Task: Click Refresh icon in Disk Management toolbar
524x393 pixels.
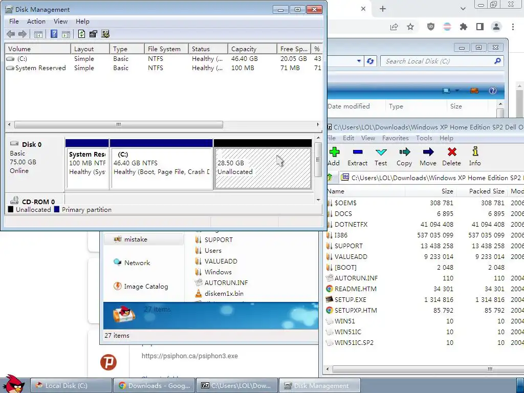Action: click(x=81, y=34)
